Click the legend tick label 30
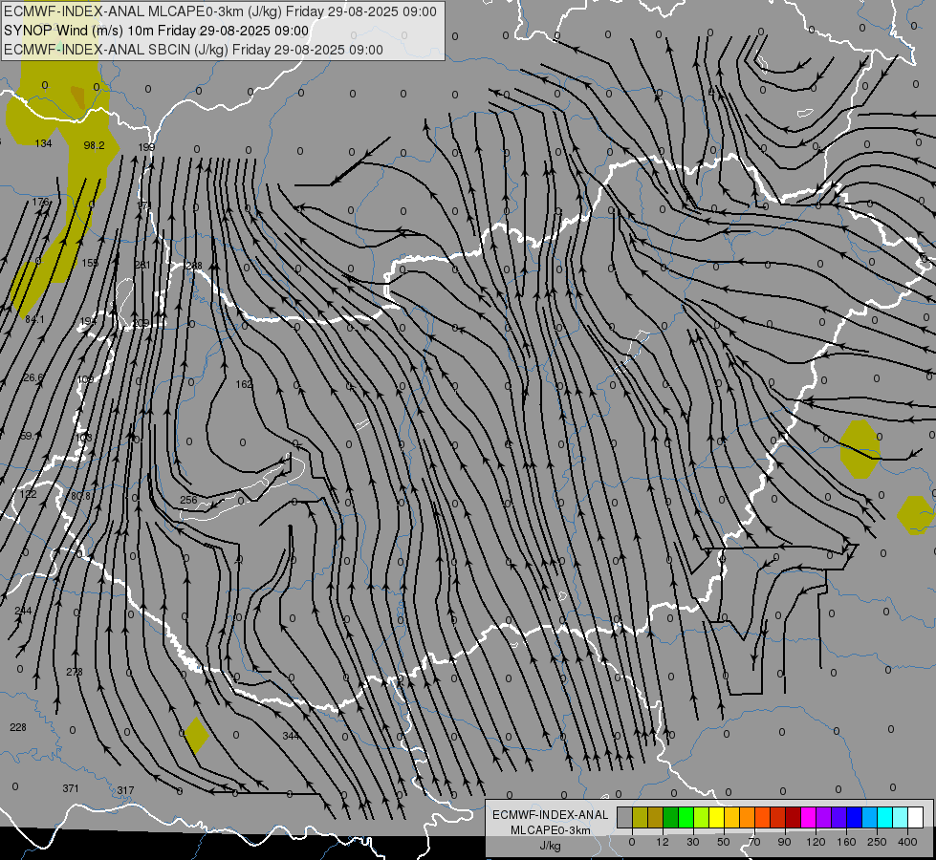Image resolution: width=936 pixels, height=860 pixels. click(x=693, y=842)
